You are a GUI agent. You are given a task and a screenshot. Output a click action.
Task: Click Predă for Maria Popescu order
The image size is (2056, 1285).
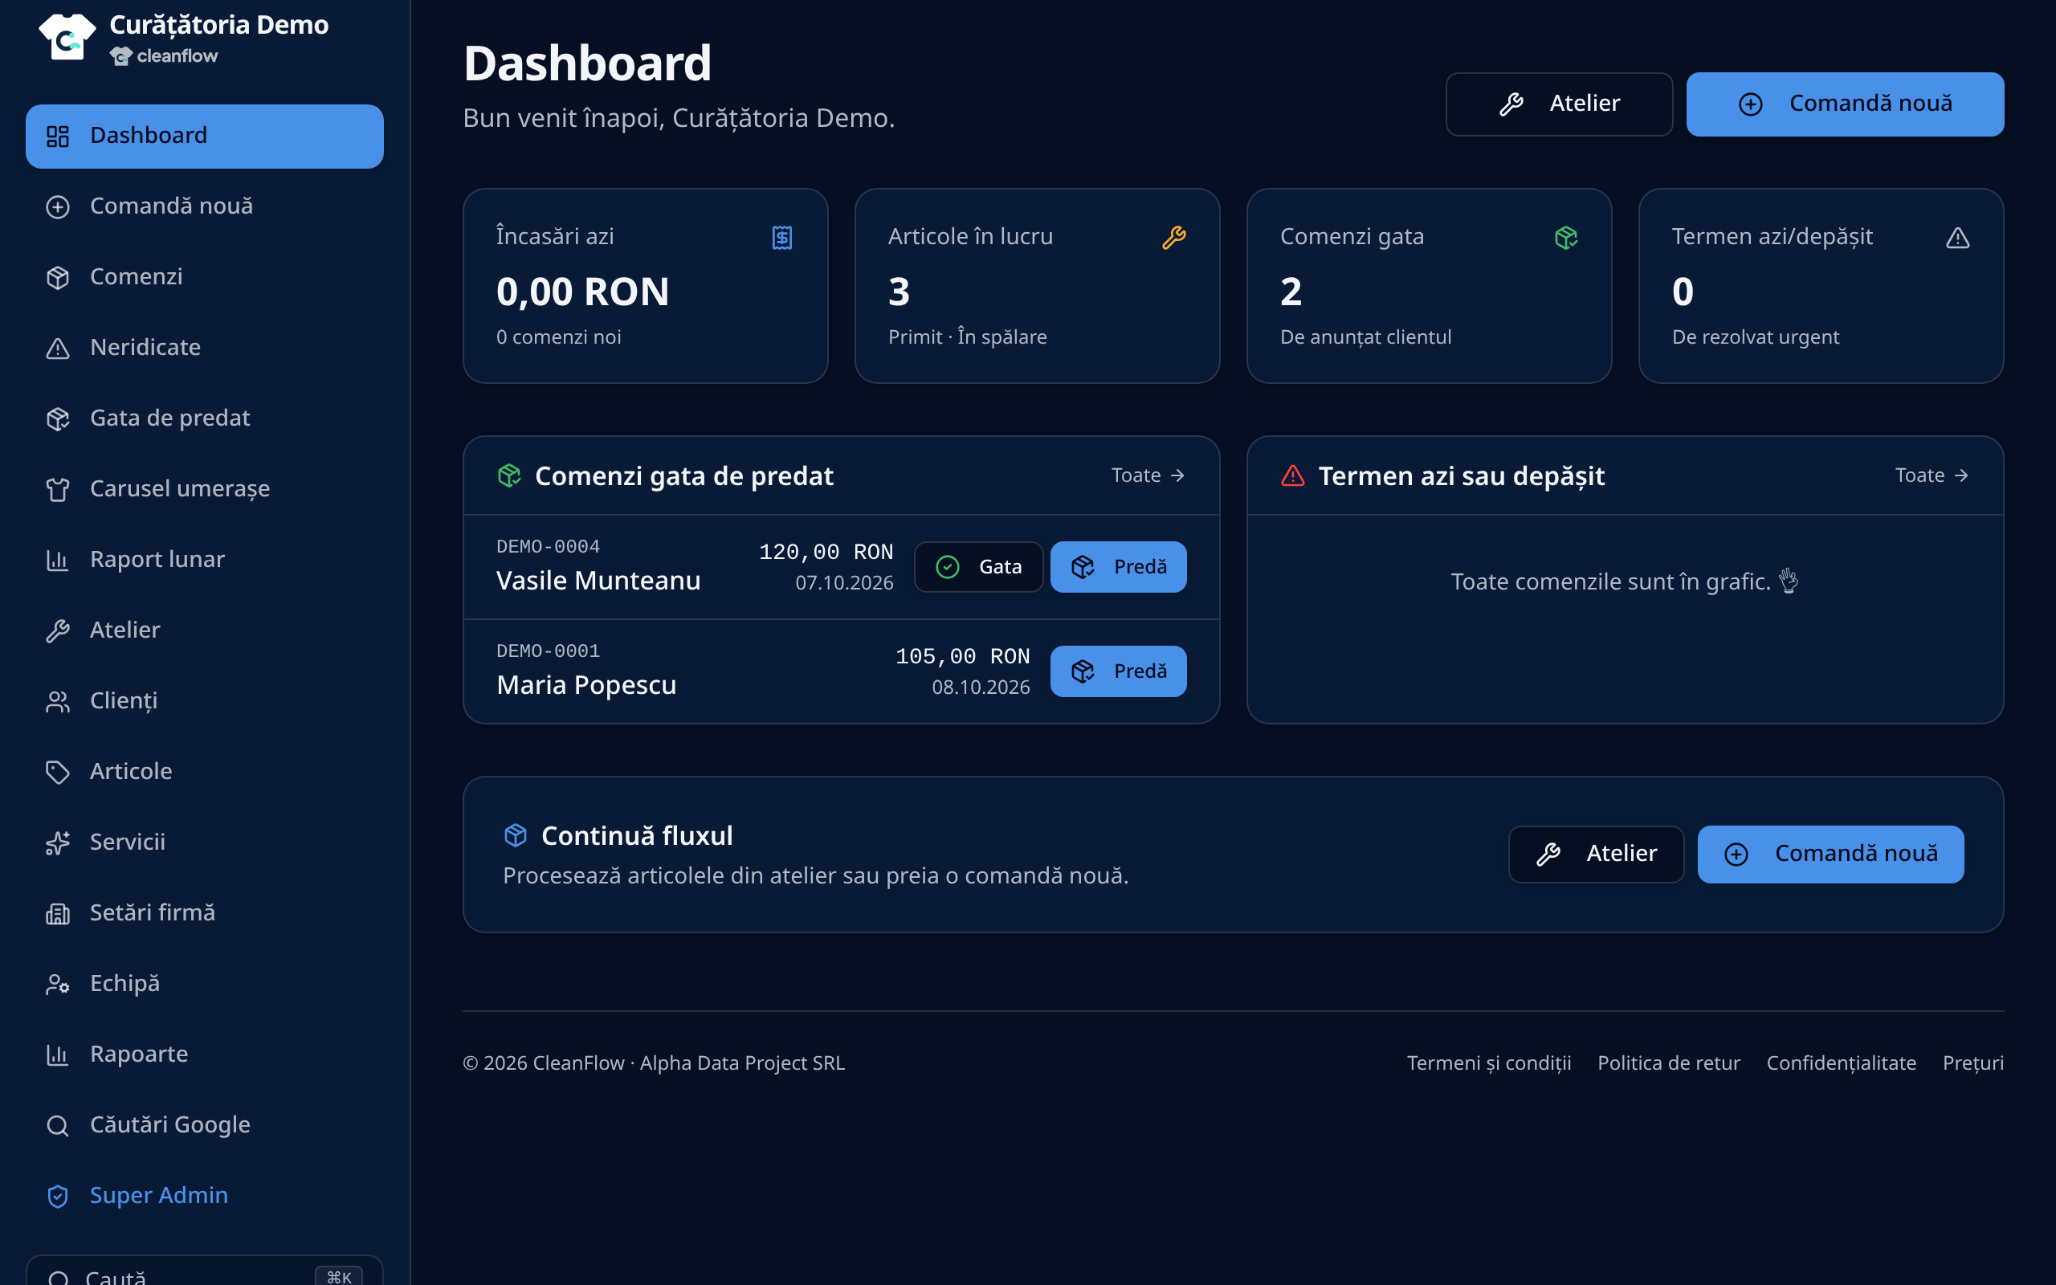[1118, 671]
